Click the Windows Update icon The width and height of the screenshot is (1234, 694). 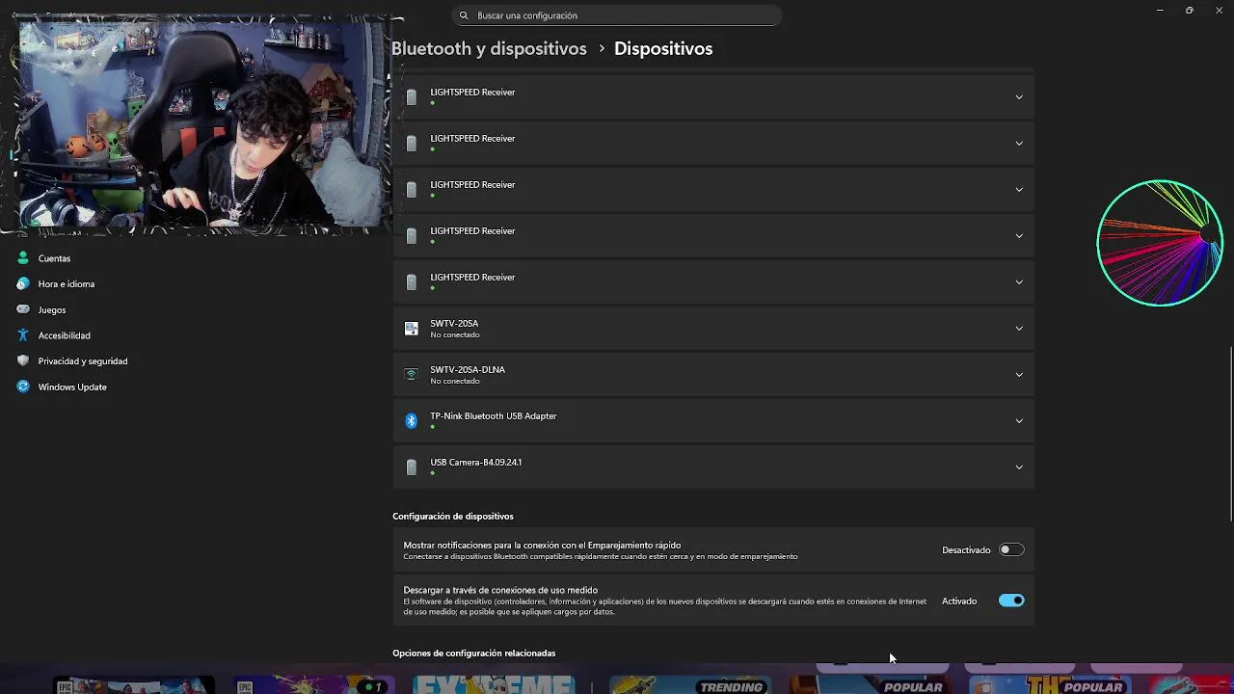pos(23,387)
